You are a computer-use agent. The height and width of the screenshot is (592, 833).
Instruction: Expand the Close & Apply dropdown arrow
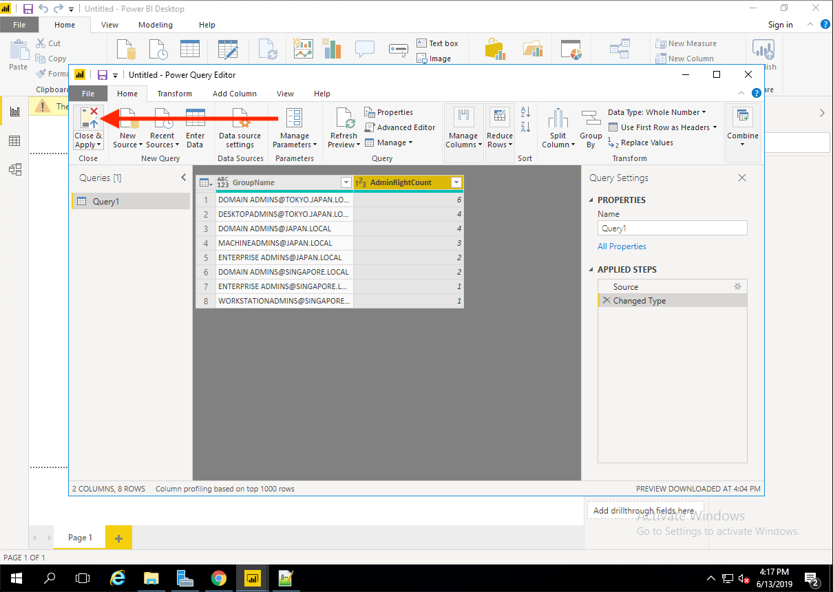[99, 145]
